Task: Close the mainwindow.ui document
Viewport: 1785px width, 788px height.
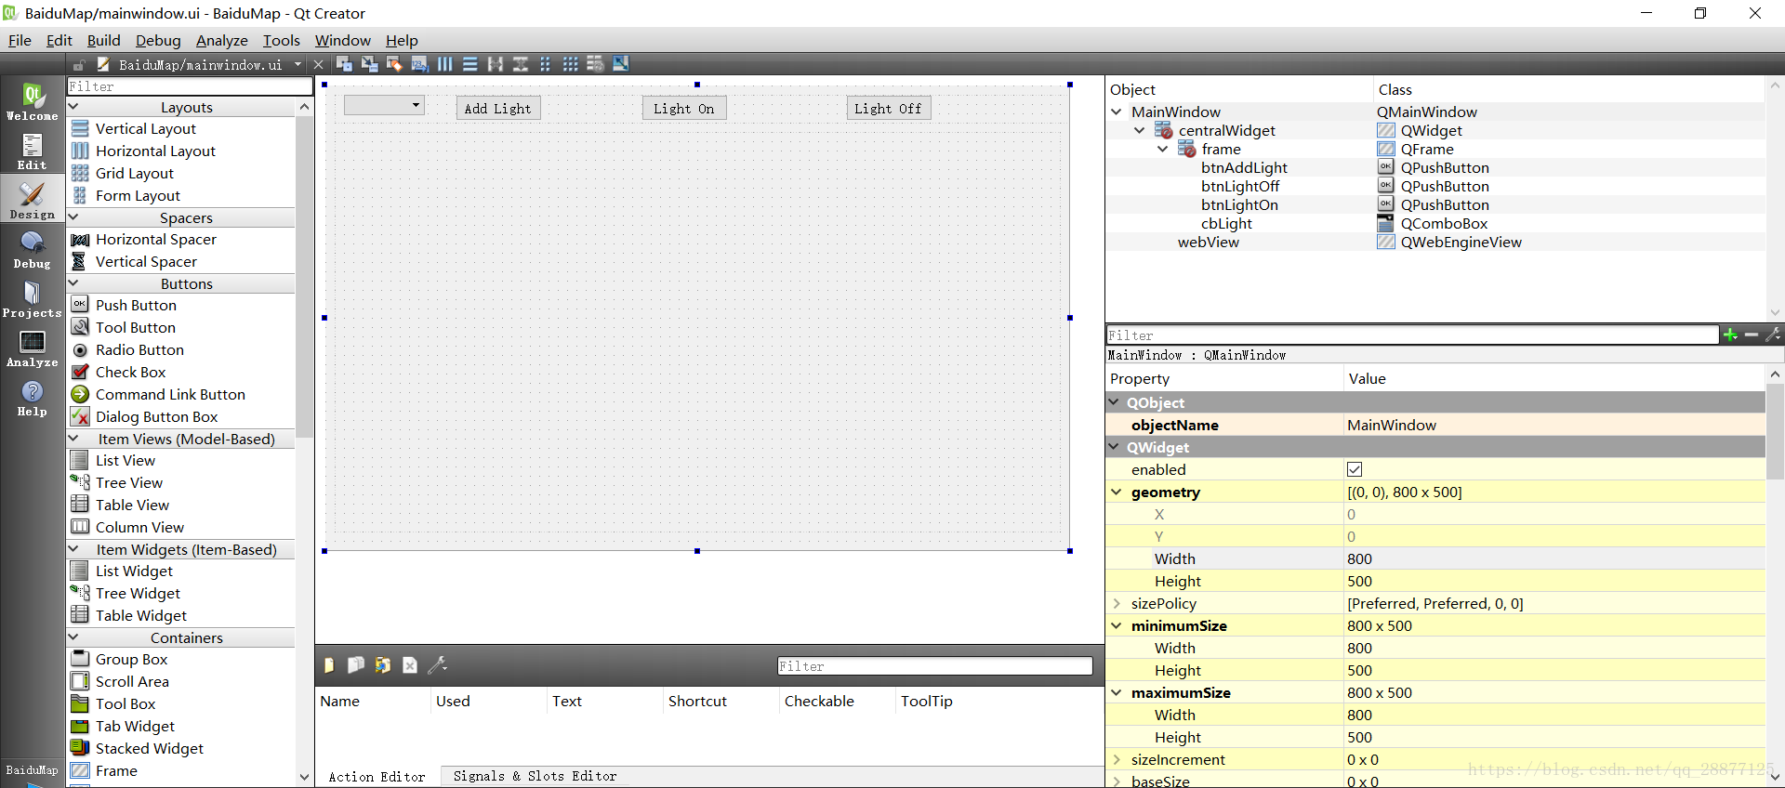Action: point(319,64)
